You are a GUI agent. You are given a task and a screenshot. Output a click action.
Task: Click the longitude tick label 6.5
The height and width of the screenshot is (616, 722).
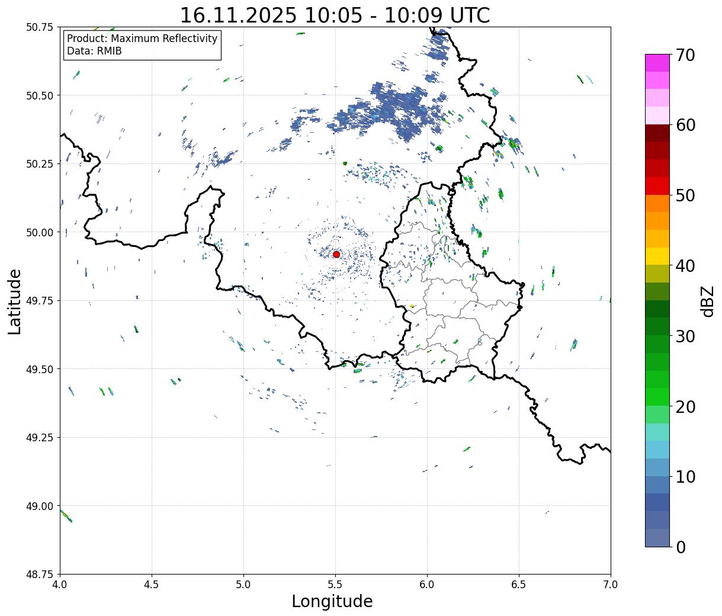[x=519, y=585]
